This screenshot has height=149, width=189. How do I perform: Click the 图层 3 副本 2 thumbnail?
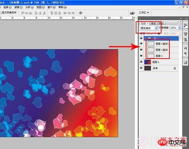pyautogui.click(x=151, y=44)
